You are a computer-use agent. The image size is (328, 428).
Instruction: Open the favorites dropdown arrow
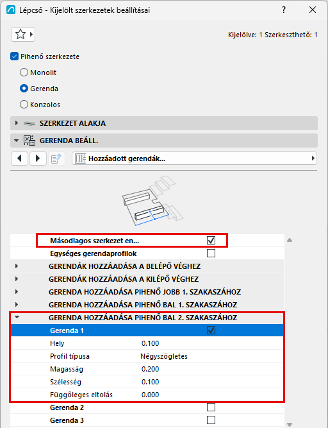(31, 35)
